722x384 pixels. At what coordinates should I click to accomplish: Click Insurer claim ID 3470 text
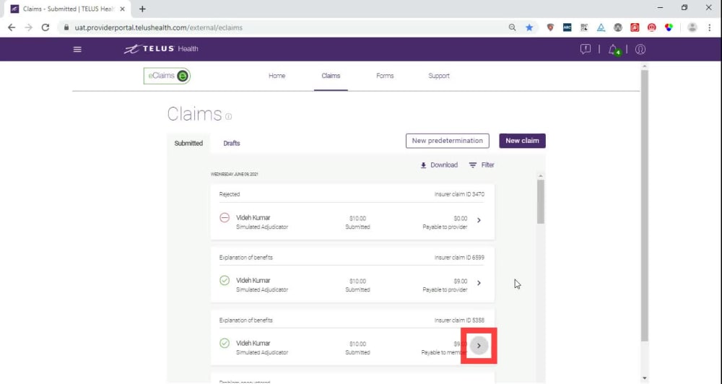pos(459,194)
